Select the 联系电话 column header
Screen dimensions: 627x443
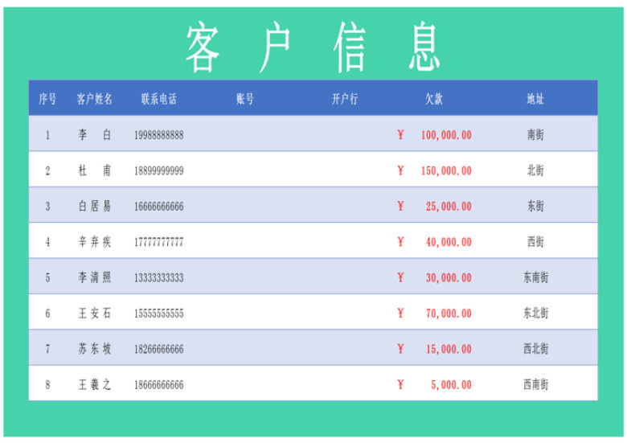158,99
